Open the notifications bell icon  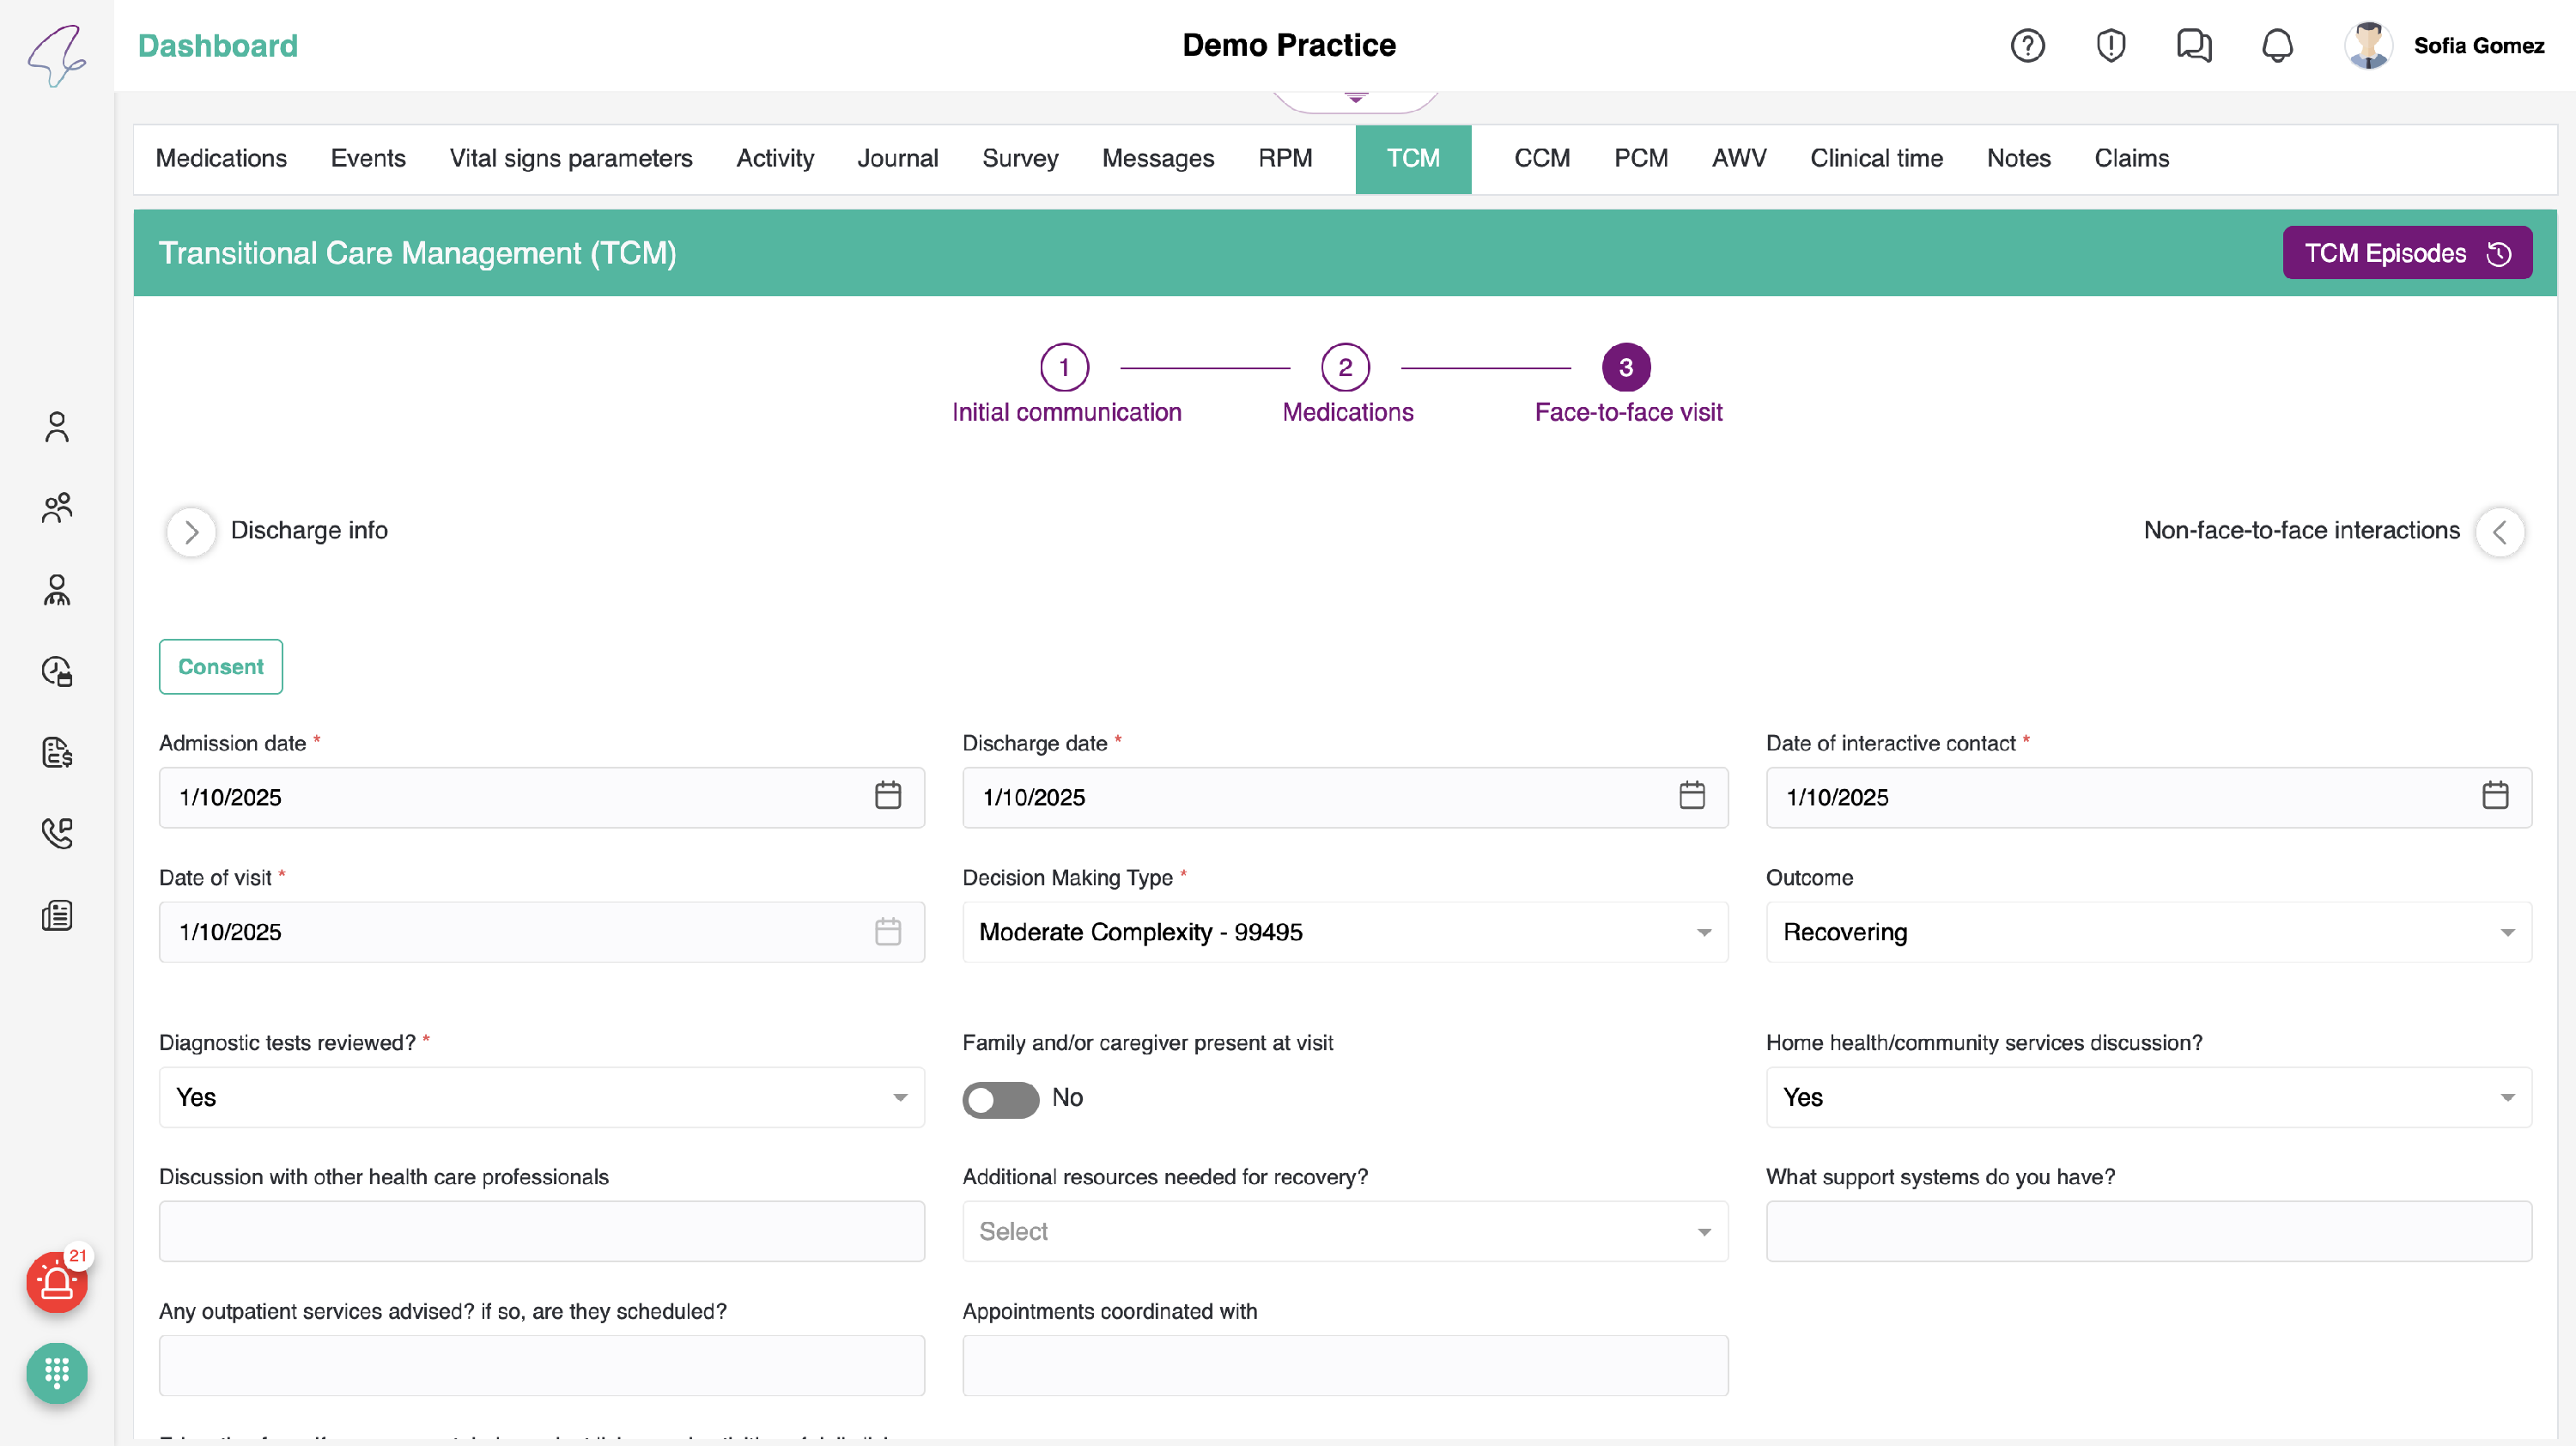2277,46
